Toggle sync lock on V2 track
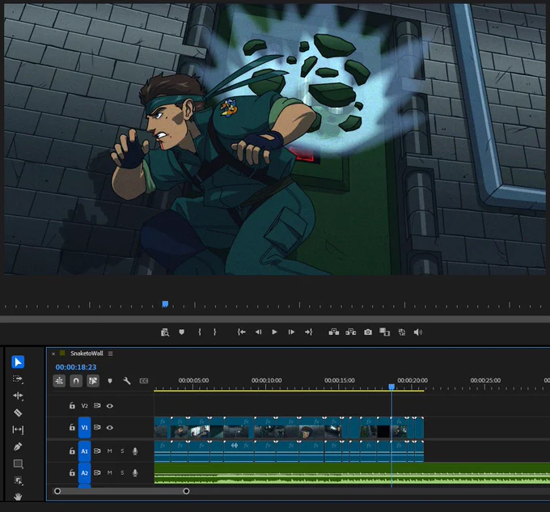 (97, 405)
